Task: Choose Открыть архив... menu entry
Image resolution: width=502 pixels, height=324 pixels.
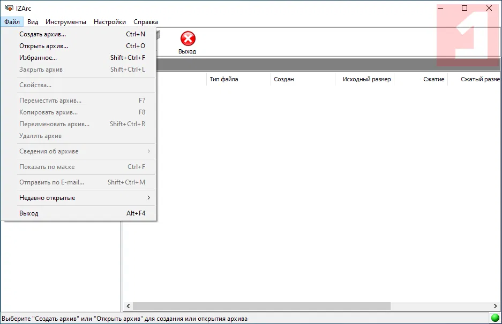Action: click(79, 46)
